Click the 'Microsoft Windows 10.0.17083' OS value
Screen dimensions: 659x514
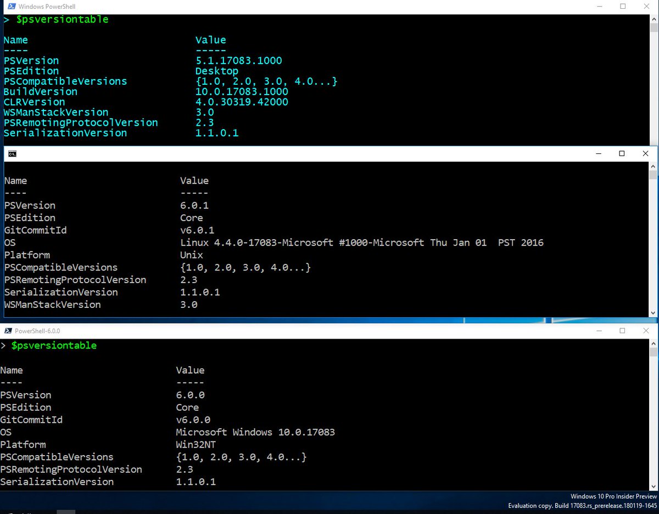pos(255,432)
